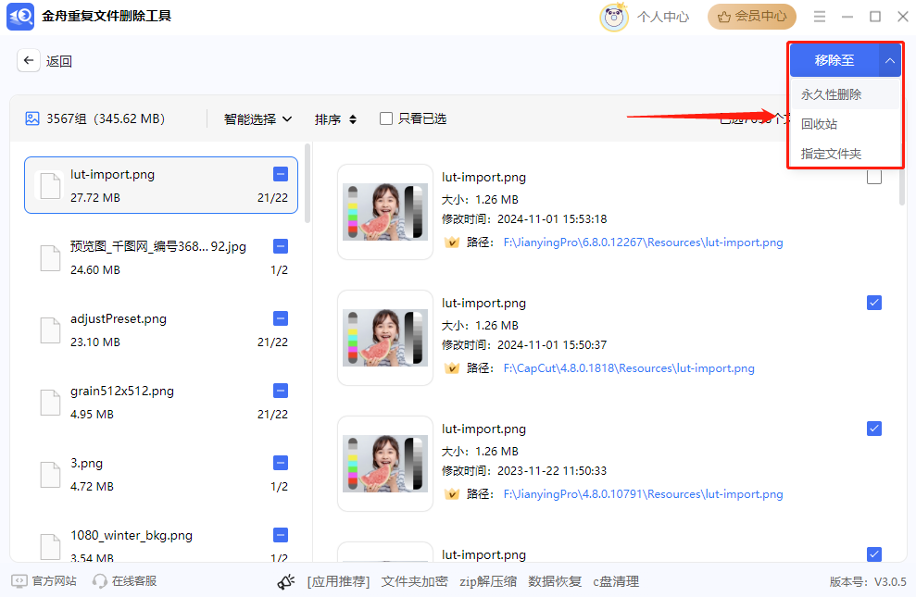Start c盘清理 disk cleanup
The image size is (916, 597).
613,581
